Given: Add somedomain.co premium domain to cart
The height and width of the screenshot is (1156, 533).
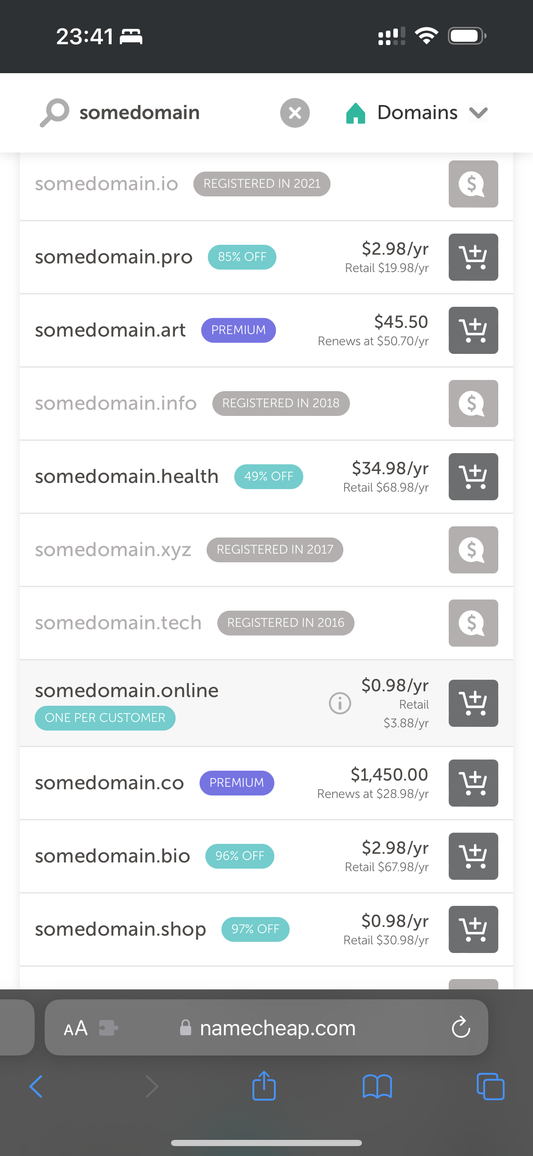Looking at the screenshot, I should (473, 783).
